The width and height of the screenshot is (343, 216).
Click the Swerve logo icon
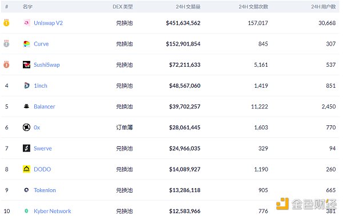pyautogui.click(x=26, y=148)
